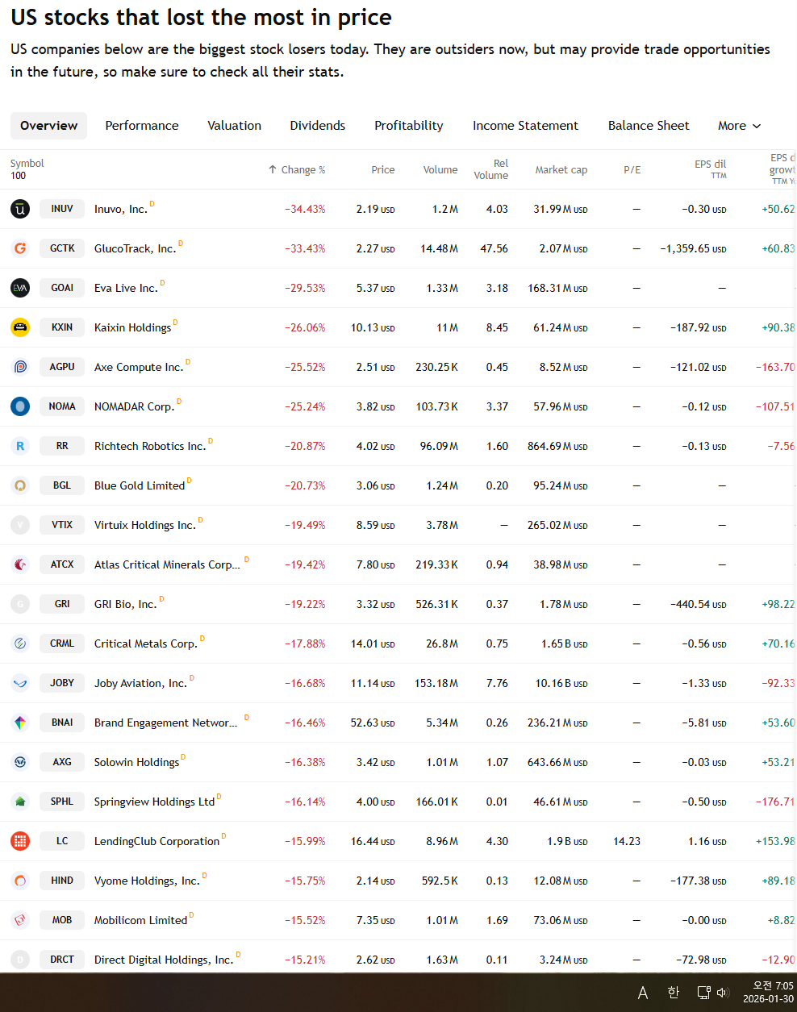The width and height of the screenshot is (797, 1012).
Task: Click the Solowin Holdings logo icon
Action: [20, 762]
